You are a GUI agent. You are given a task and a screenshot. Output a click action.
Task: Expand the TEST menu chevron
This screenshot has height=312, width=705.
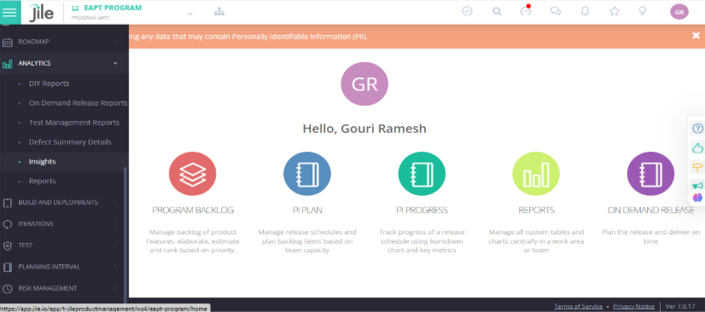[115, 246]
